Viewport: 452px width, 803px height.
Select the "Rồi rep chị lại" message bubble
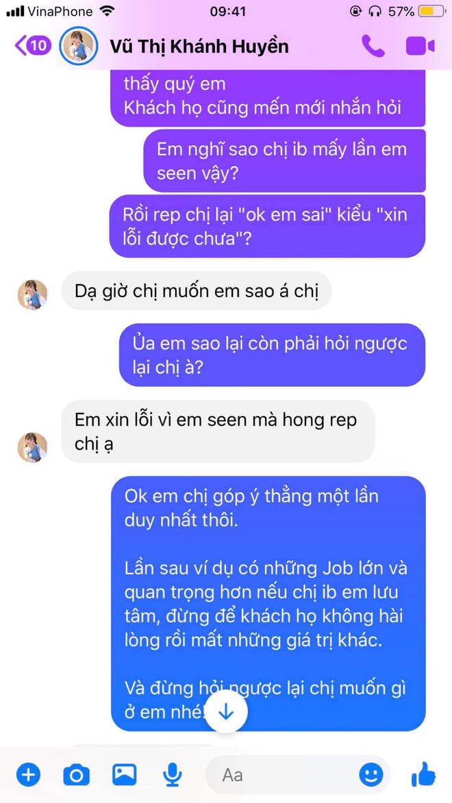(x=267, y=226)
